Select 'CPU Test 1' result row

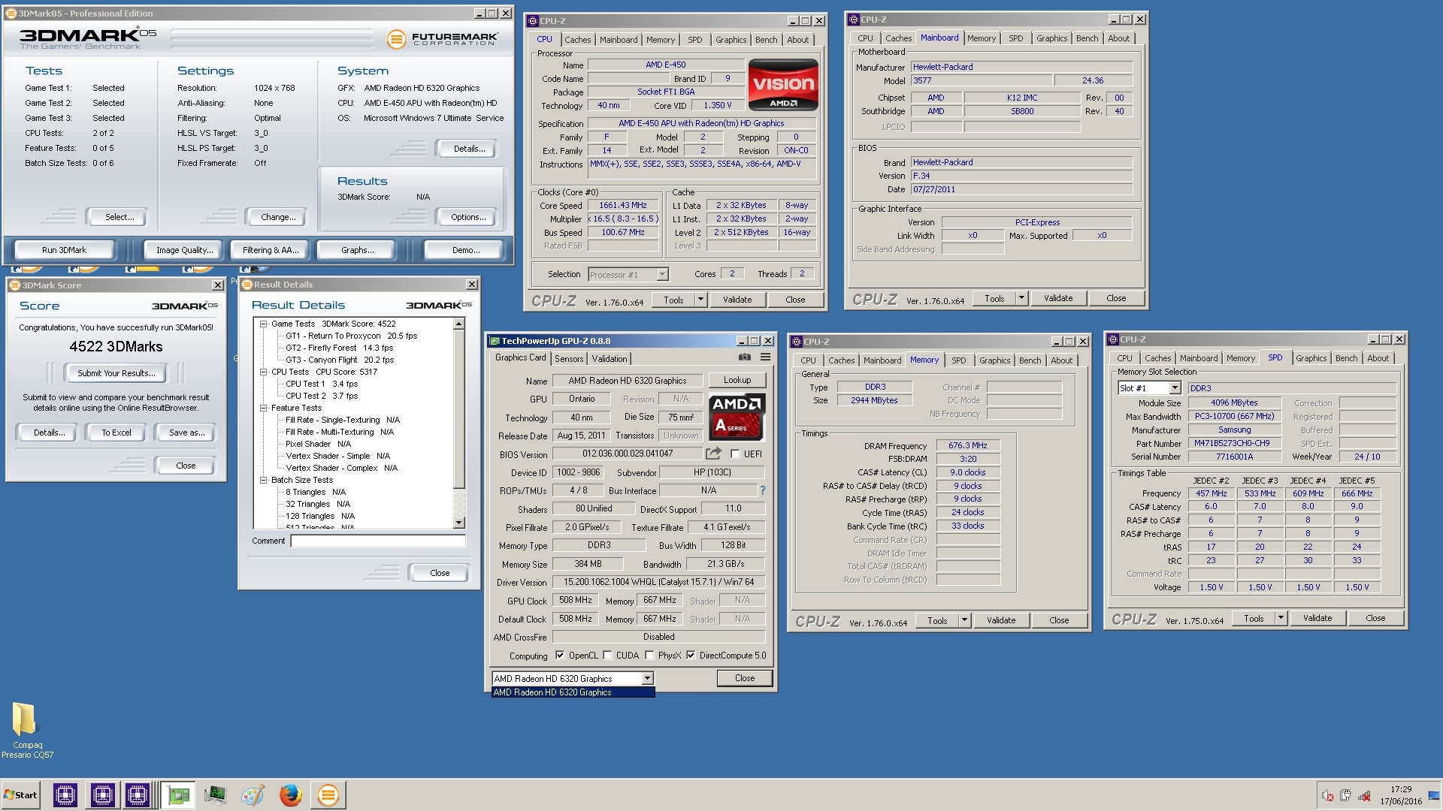(x=322, y=384)
